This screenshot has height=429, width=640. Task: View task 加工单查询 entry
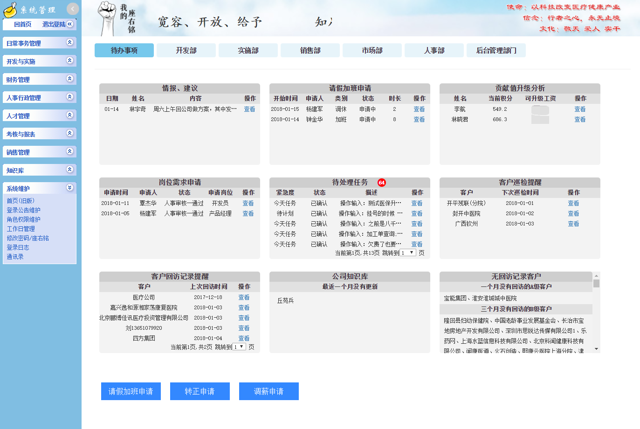(x=417, y=234)
